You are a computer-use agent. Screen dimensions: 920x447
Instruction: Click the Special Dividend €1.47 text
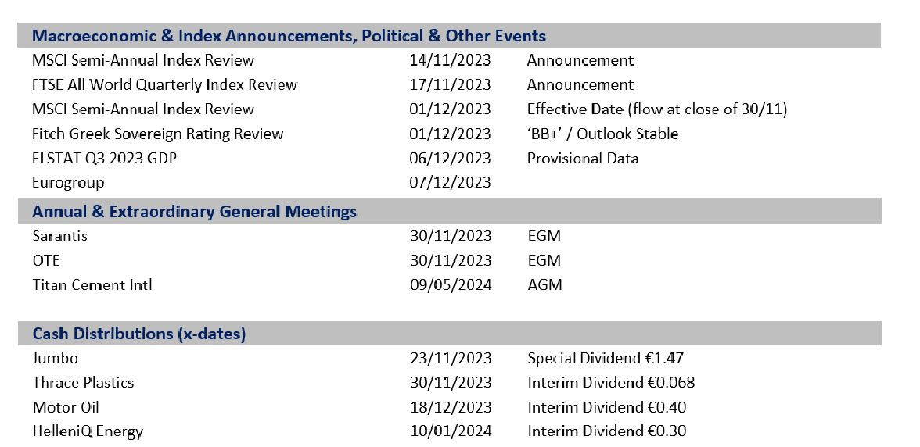(606, 358)
